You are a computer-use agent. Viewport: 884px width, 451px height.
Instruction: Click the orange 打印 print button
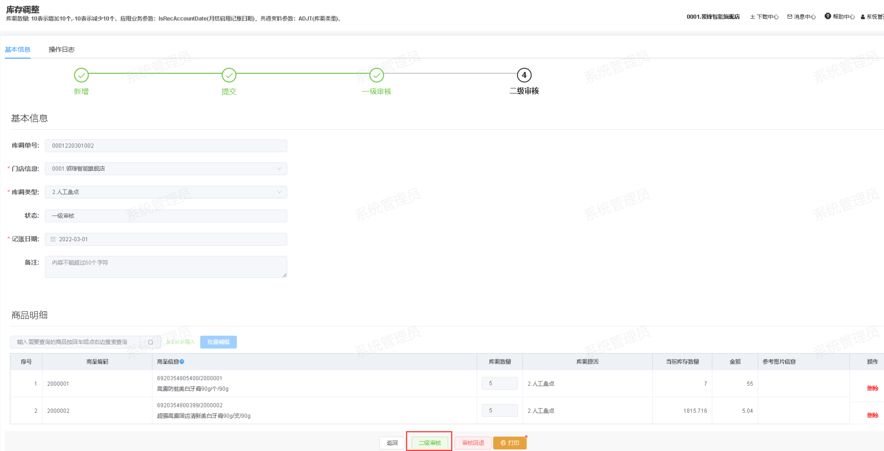509,443
